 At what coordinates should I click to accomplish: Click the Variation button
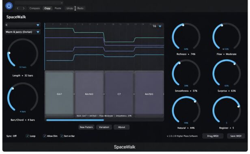(x=104, y=127)
